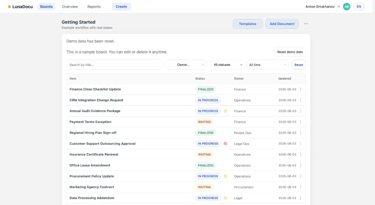Open row menu for Procurement Policy Update
The height and width of the screenshot is (205, 375).
(301, 176)
